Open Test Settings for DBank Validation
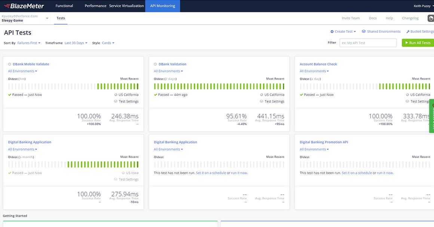The height and width of the screenshot is (227, 434). [x=272, y=101]
